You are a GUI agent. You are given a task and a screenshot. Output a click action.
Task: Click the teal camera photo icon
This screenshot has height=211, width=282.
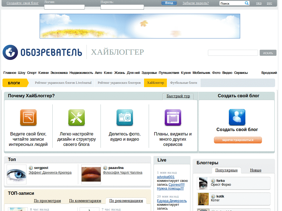pos(125,118)
